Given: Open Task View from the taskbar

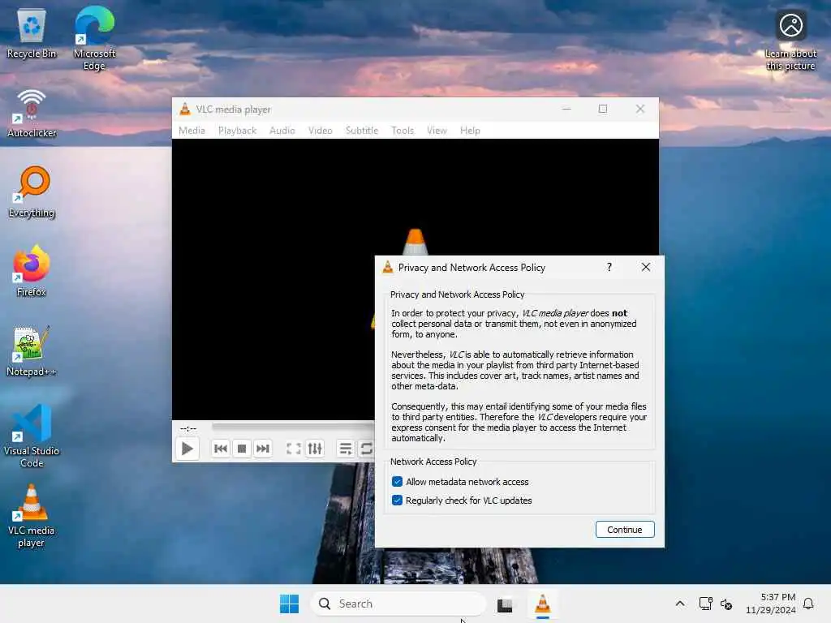Looking at the screenshot, I should pyautogui.click(x=505, y=604).
